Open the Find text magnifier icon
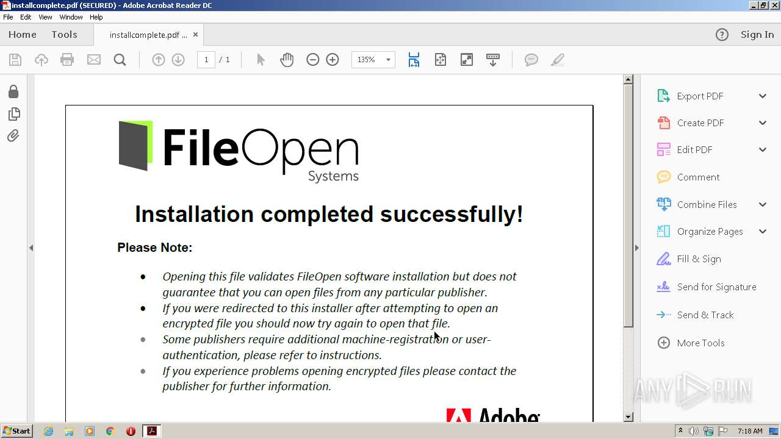 tap(120, 60)
